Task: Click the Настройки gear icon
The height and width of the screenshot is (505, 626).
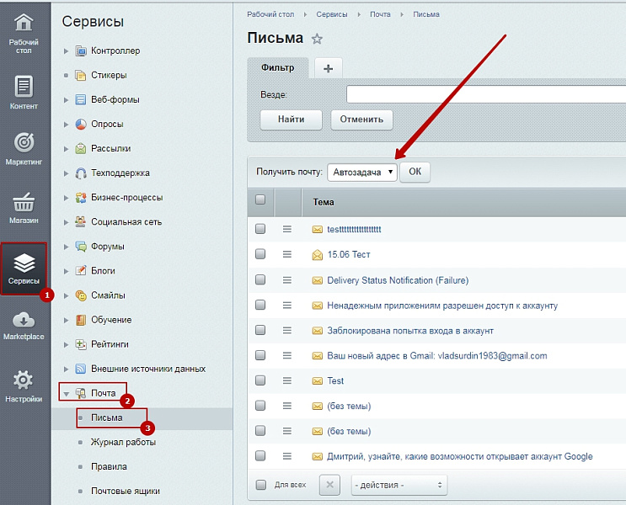Action: [24, 384]
